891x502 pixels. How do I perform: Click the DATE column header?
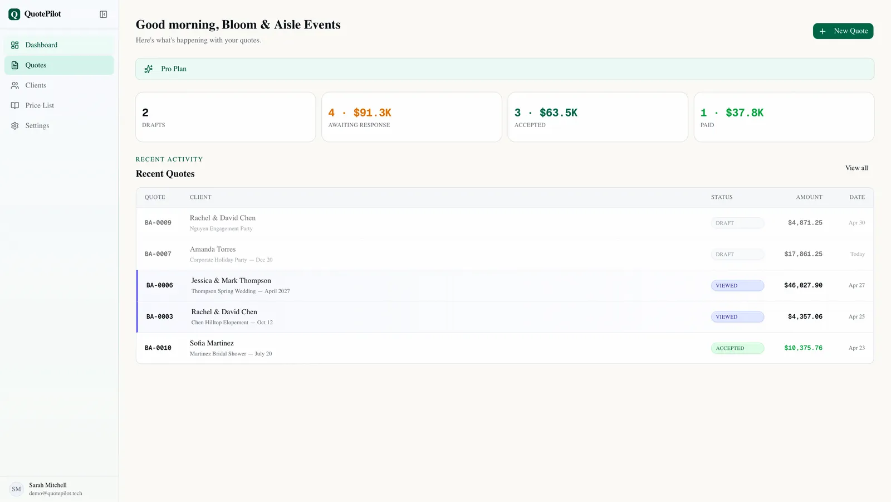857,197
